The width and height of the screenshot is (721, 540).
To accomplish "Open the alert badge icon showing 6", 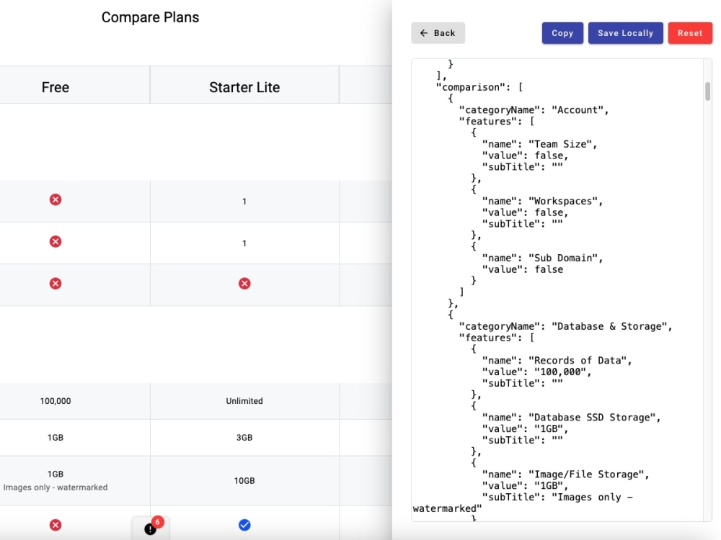I will 151,528.
